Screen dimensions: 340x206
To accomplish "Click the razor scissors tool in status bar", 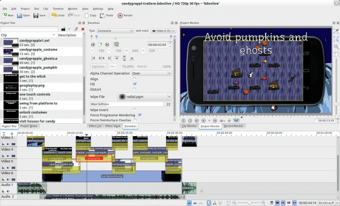I will click(214, 203).
